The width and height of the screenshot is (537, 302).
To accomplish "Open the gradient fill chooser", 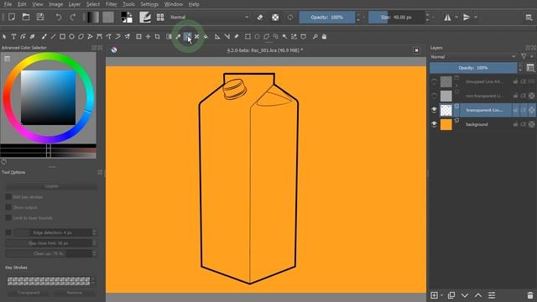I will click(93, 17).
